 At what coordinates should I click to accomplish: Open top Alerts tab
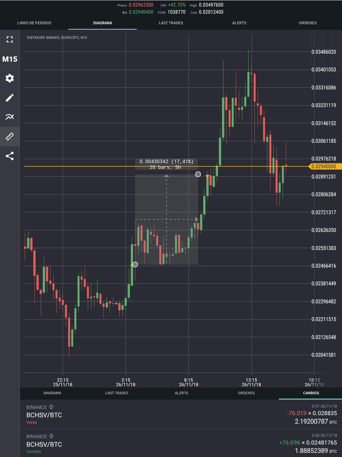click(239, 23)
